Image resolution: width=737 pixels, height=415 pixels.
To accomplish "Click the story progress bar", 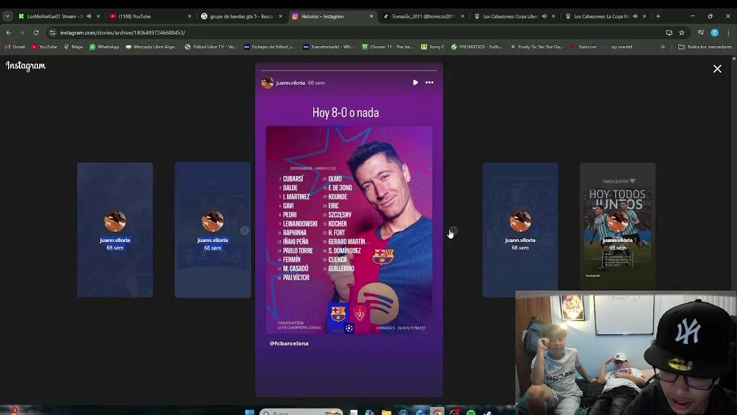I will coord(349,71).
